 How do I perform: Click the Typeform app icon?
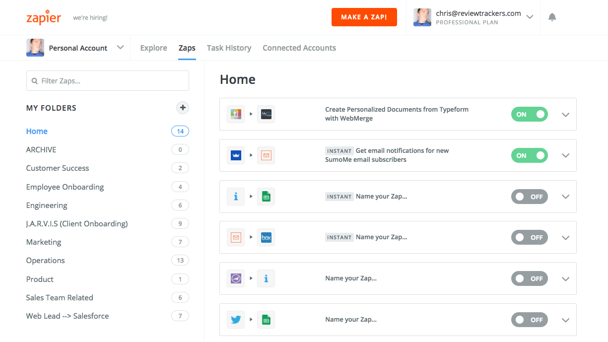(236, 114)
